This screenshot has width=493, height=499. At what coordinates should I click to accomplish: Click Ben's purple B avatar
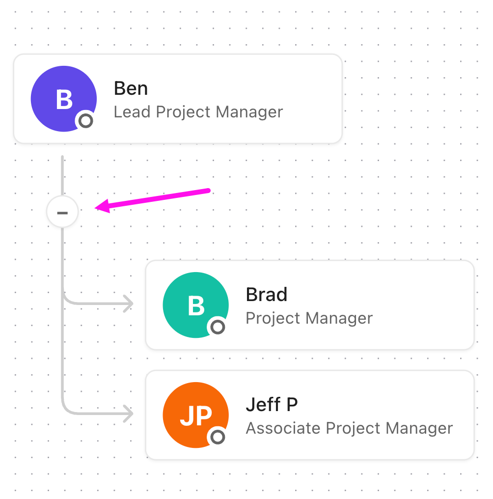pos(64,99)
